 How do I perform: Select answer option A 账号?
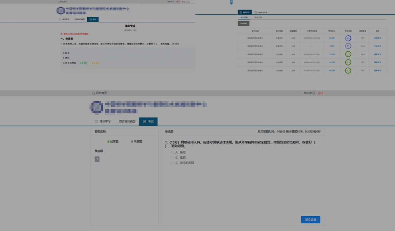point(172,152)
